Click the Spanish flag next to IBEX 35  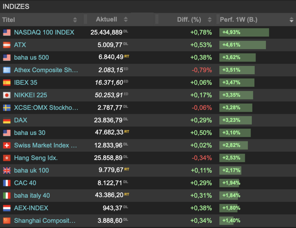7,82
